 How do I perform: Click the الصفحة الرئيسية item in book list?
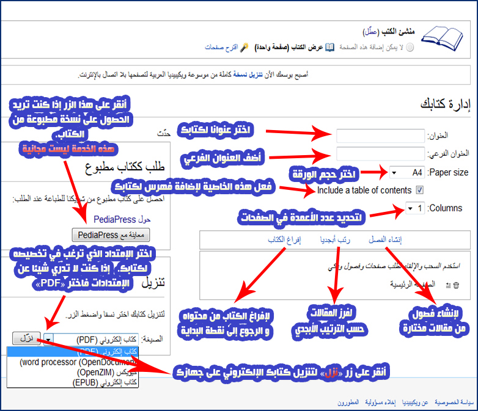tap(413, 285)
